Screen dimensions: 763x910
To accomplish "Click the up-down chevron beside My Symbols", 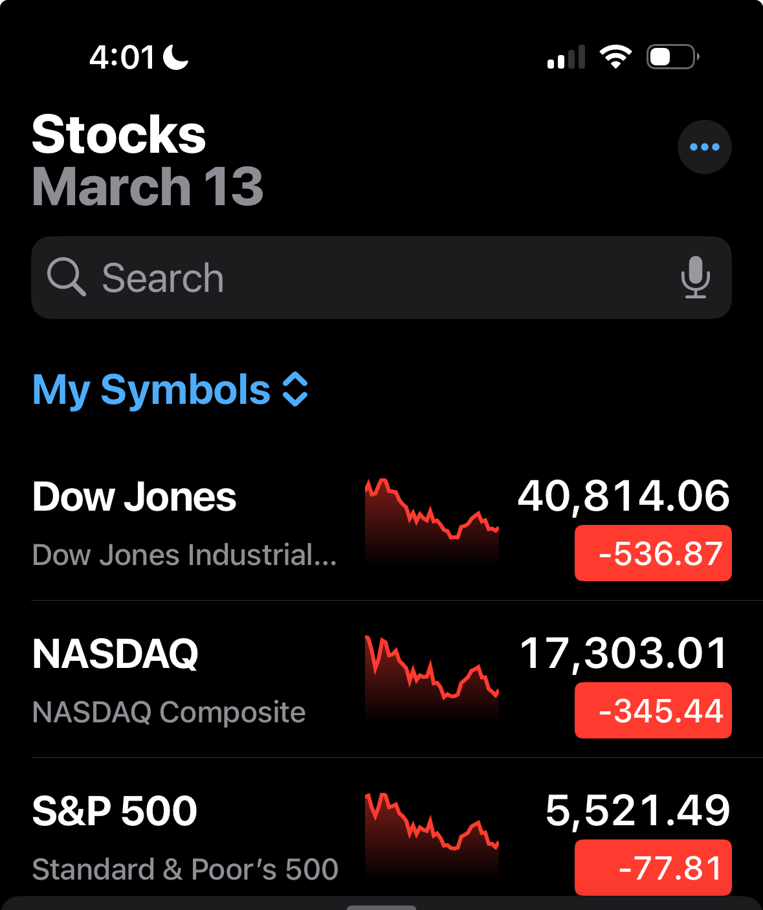I will pos(295,390).
